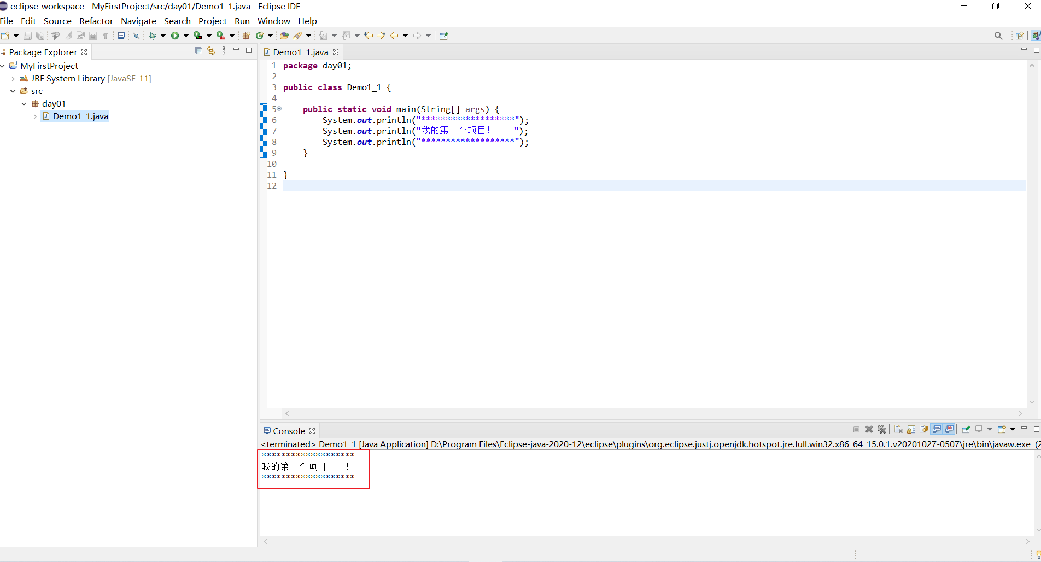Click the Coverage run icon
The width and height of the screenshot is (1041, 562).
[x=198, y=36]
